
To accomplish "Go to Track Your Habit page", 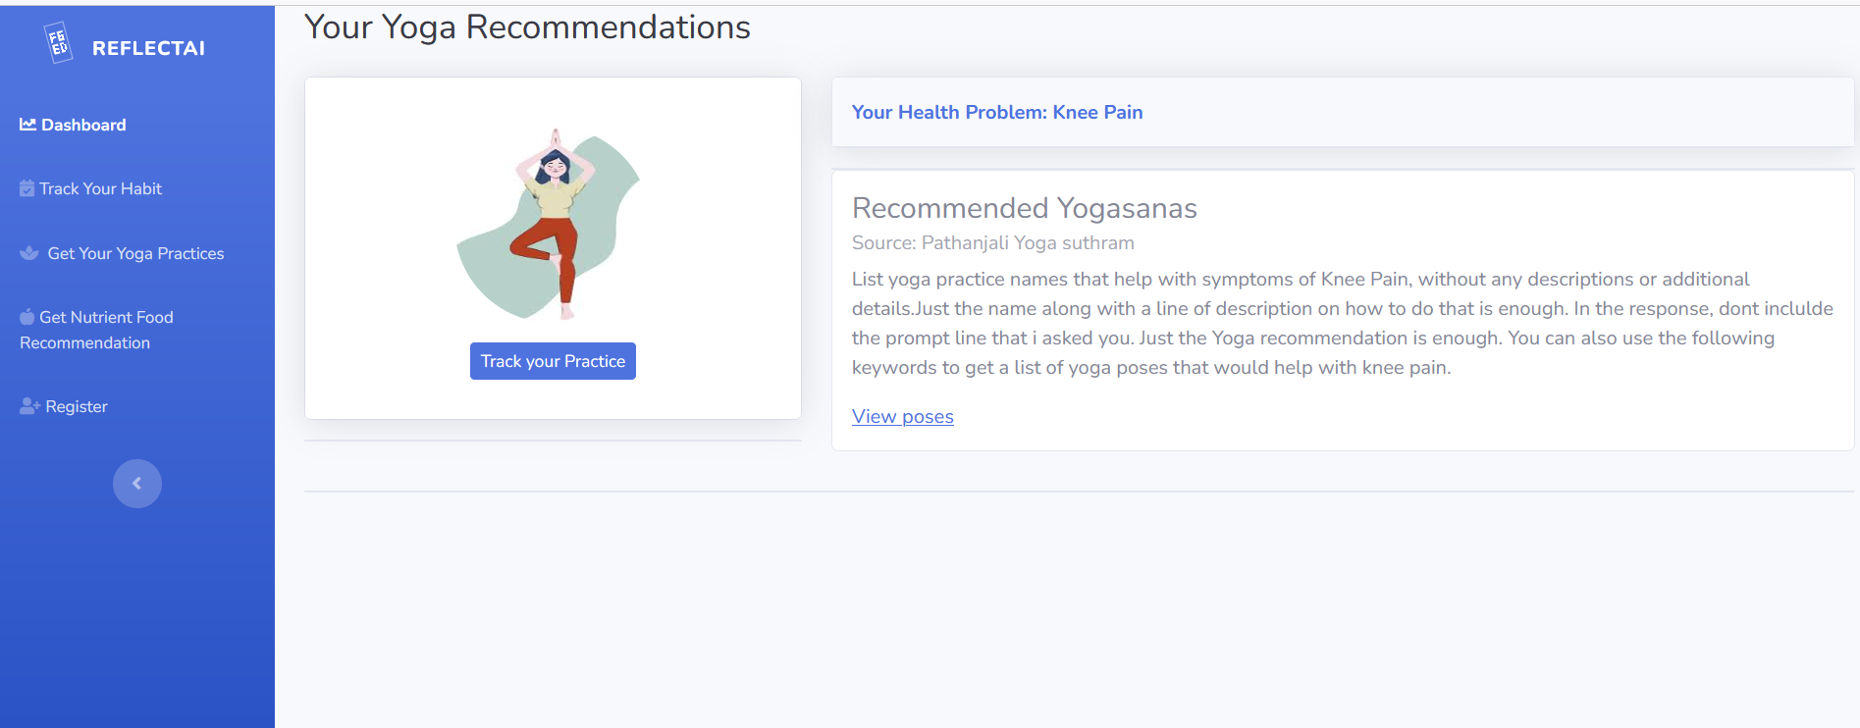I will [x=100, y=189].
